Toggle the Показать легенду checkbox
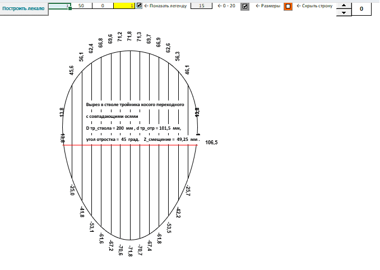 (139, 6)
